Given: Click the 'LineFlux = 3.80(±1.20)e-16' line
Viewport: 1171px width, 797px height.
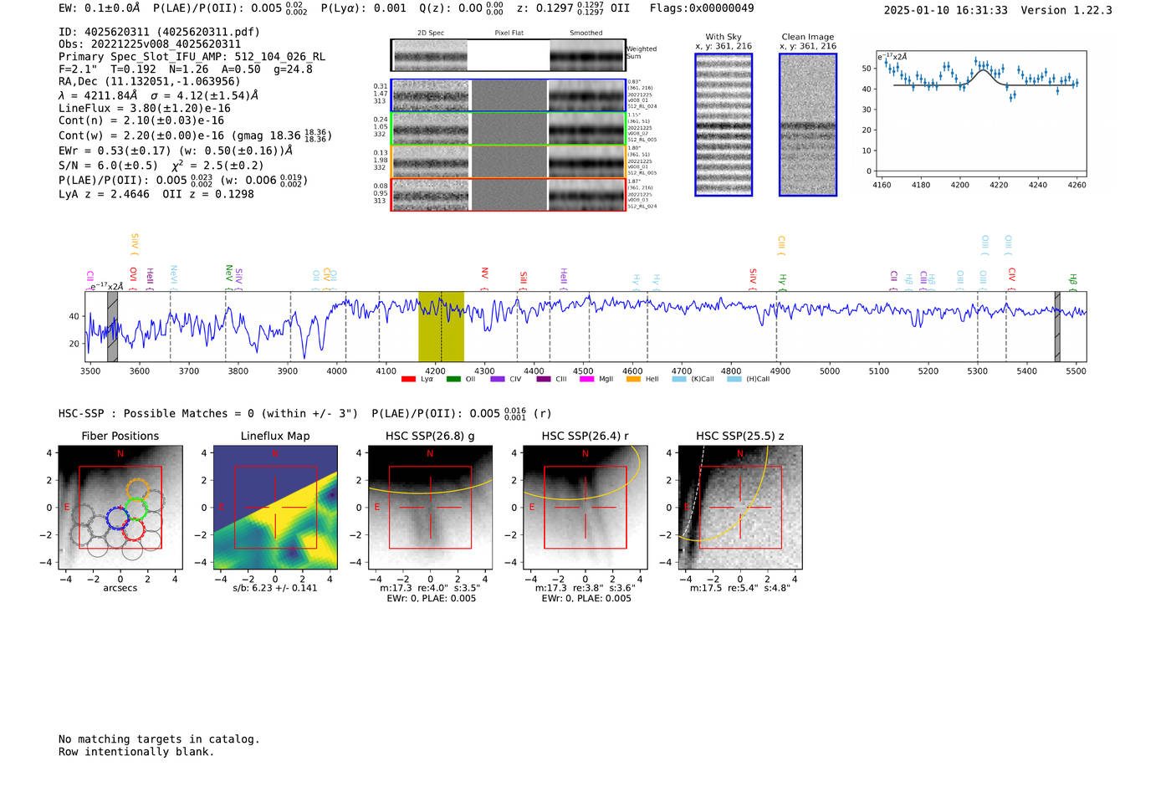Looking at the screenshot, I should pyautogui.click(x=145, y=108).
